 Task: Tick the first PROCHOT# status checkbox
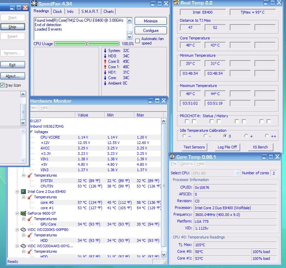coord(187,121)
